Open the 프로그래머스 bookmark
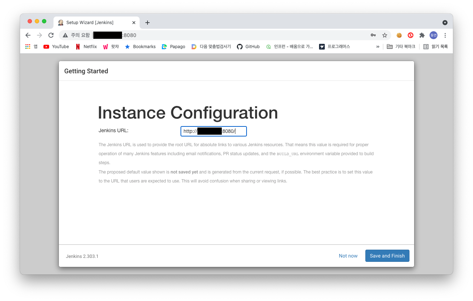This screenshot has width=473, height=301. click(x=334, y=47)
